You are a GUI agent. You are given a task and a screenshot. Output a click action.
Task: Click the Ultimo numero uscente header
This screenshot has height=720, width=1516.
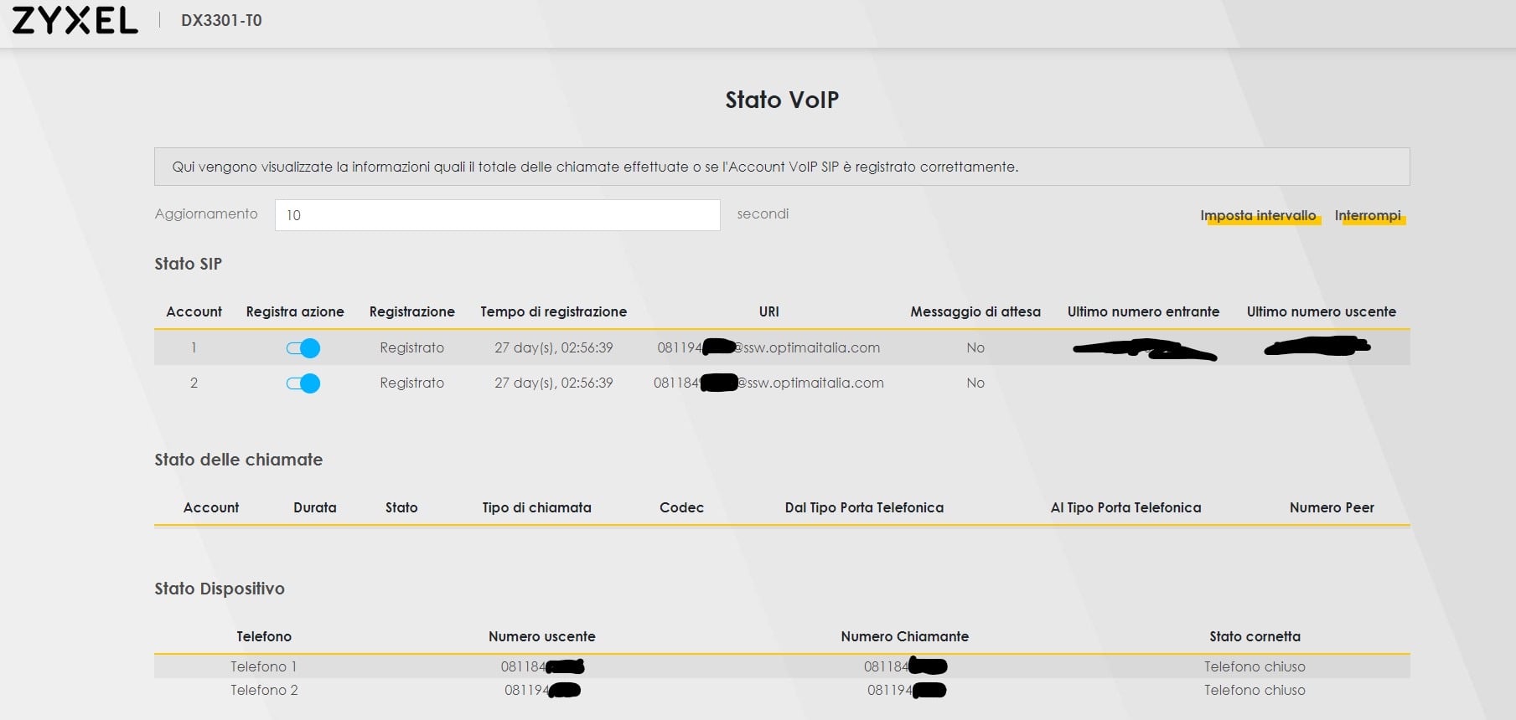tap(1321, 311)
